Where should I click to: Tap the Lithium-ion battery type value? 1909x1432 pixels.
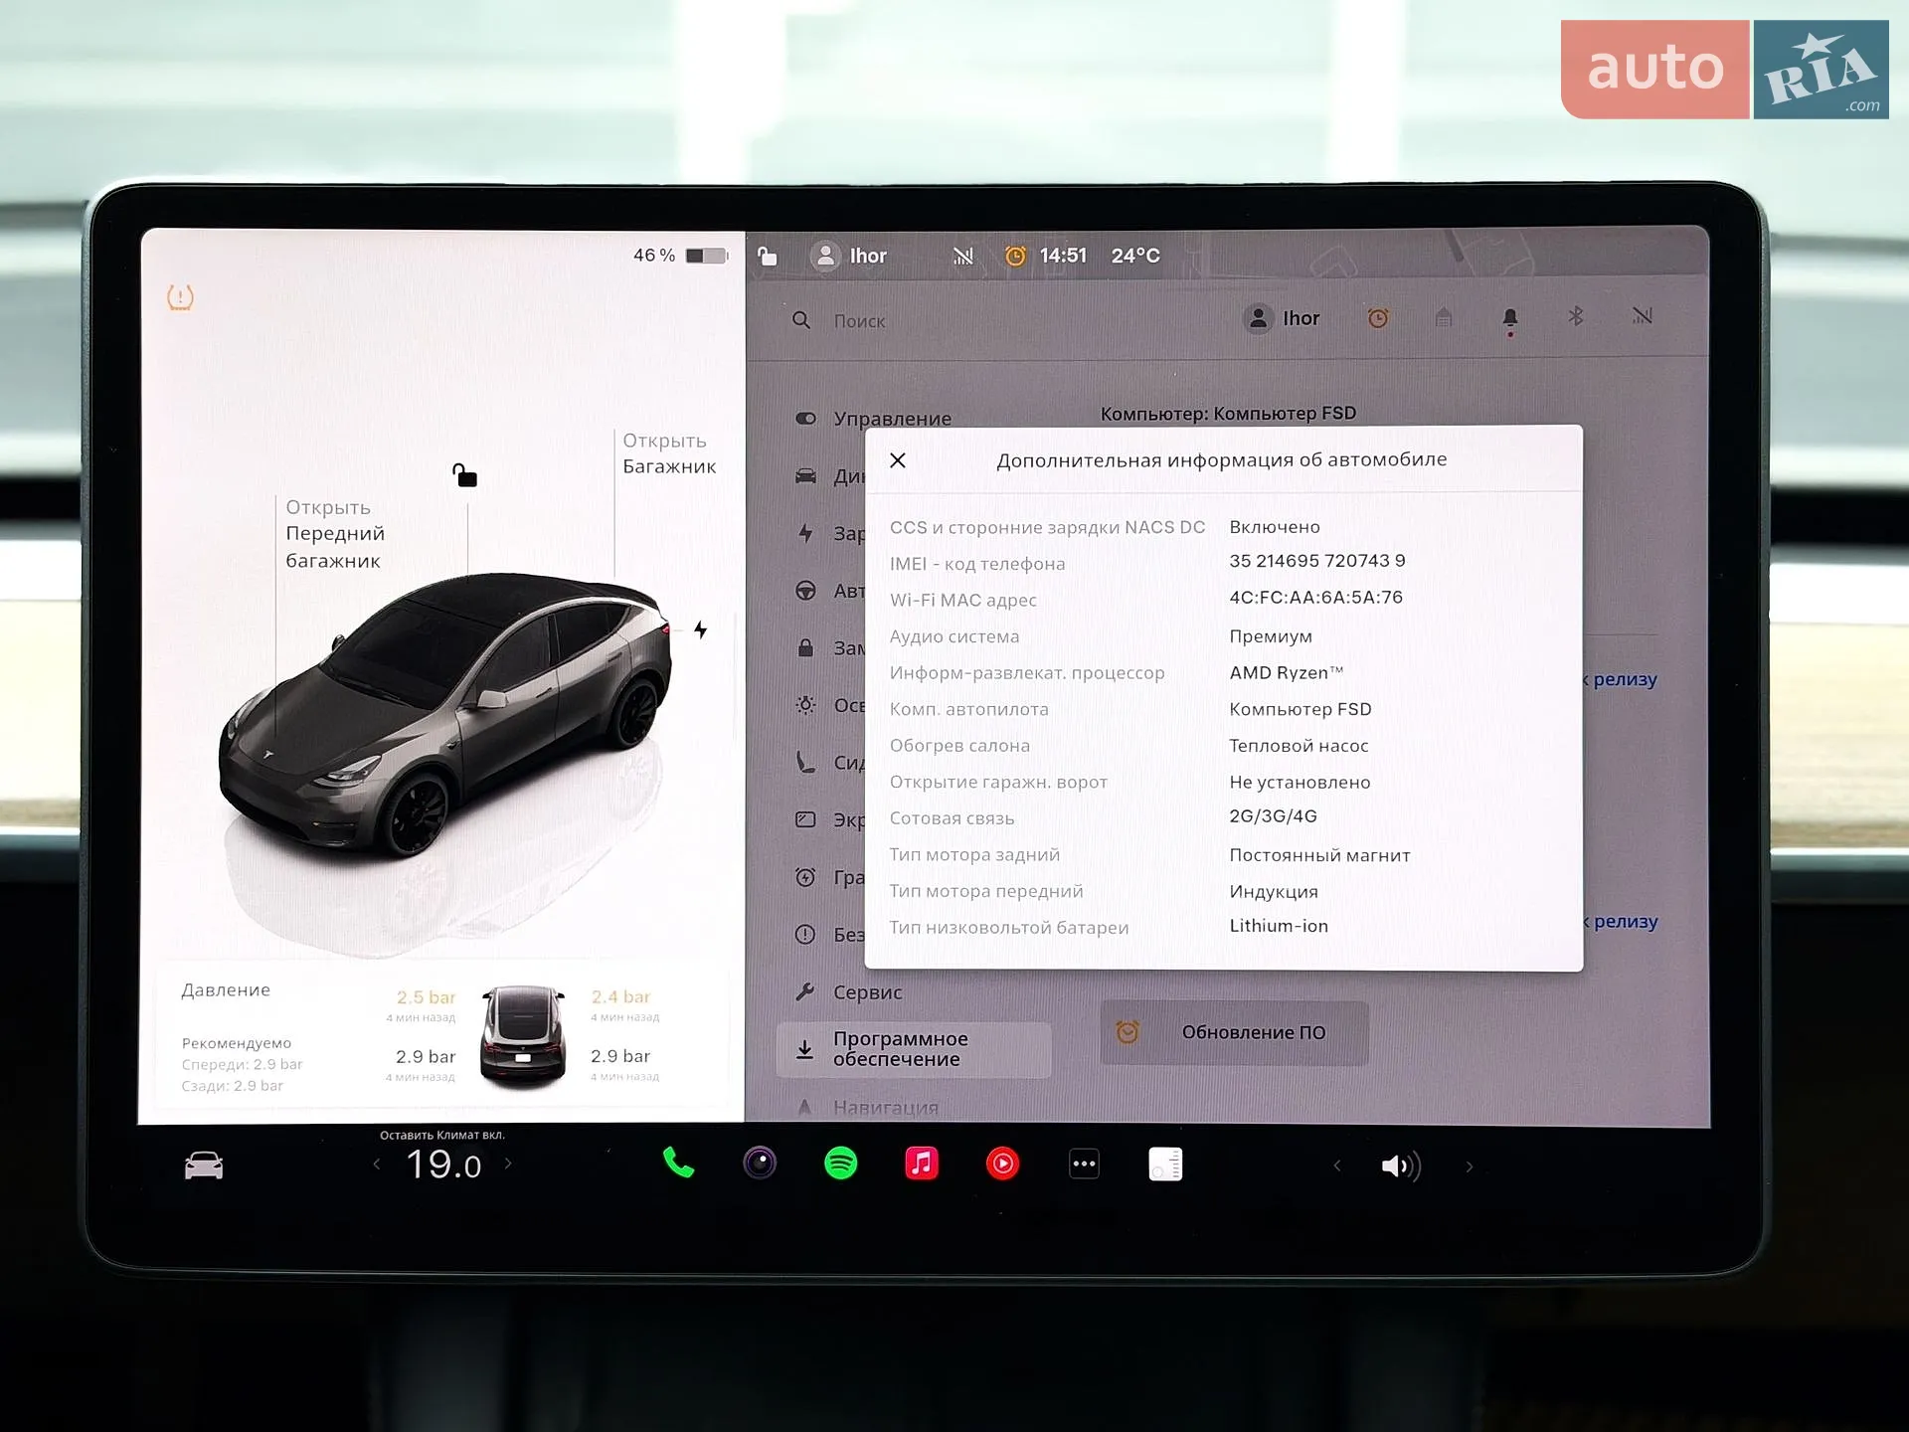click(1279, 926)
